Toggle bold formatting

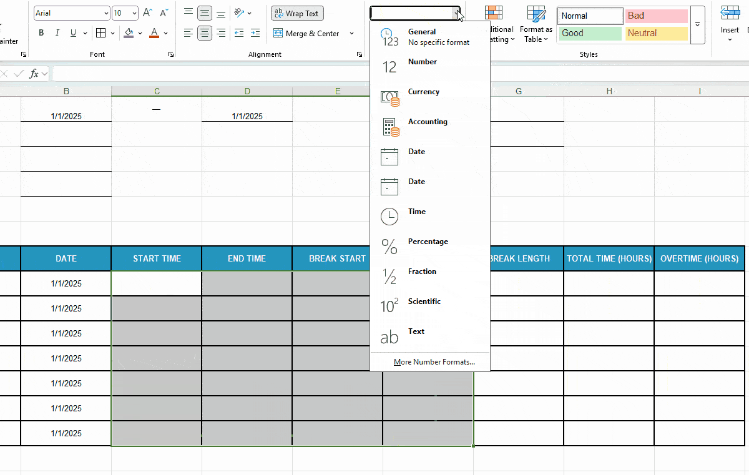[41, 32]
